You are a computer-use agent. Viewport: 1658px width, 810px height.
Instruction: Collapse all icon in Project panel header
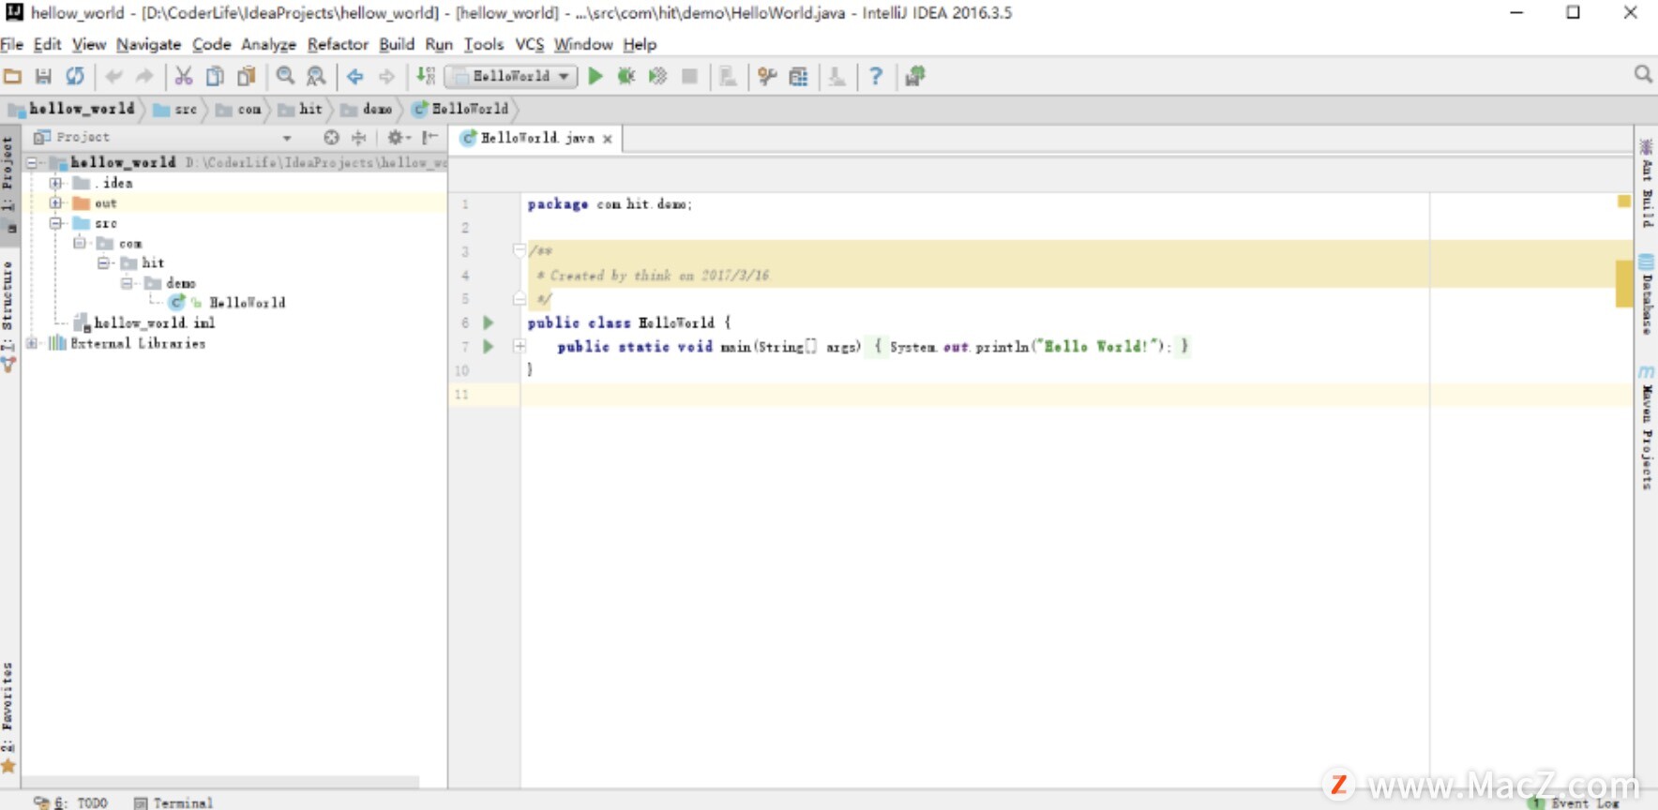tap(358, 138)
